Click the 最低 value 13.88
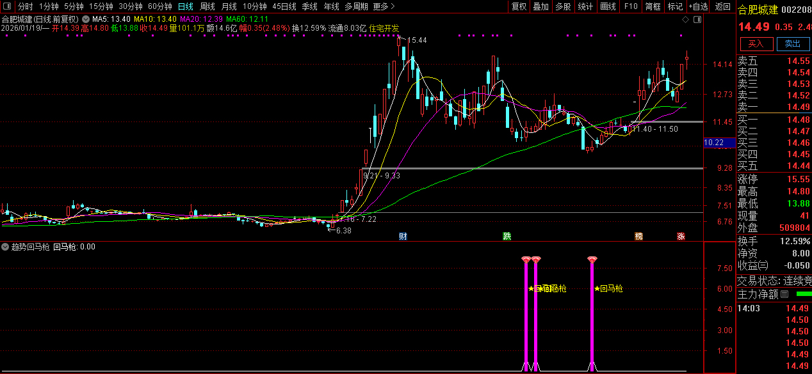 click(799, 204)
